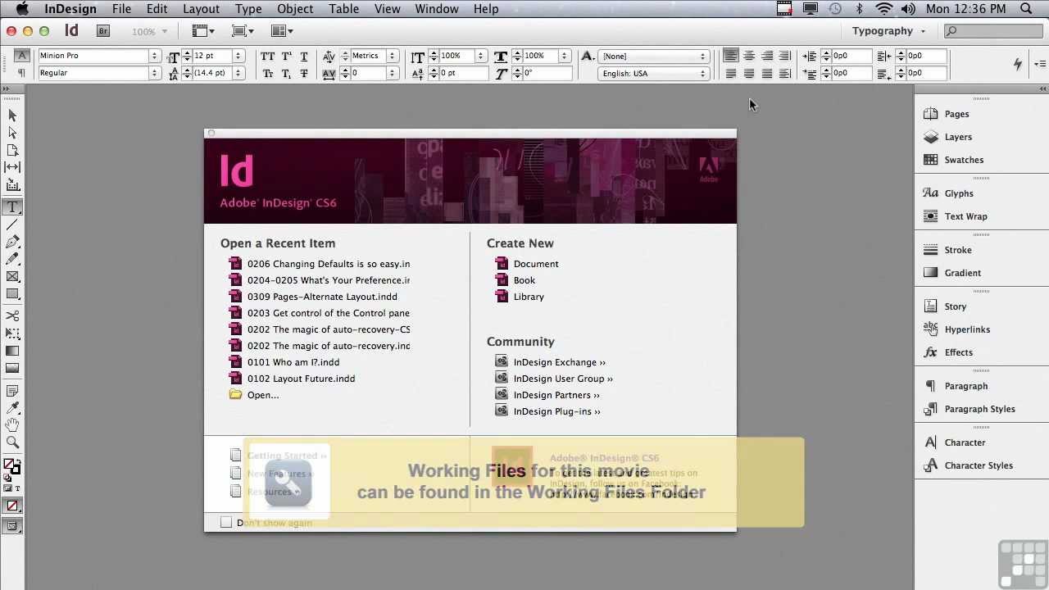Click the Go to Bridge button
The height and width of the screenshot is (590, 1049).
(103, 31)
